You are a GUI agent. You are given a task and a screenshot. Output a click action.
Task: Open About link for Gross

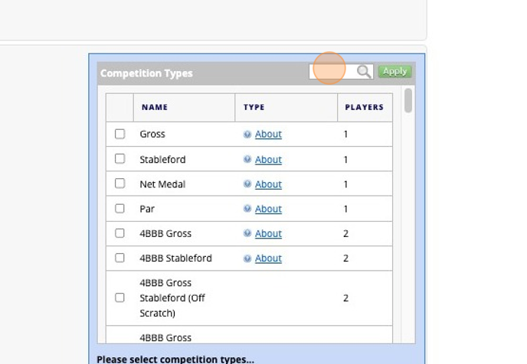pyautogui.click(x=268, y=135)
